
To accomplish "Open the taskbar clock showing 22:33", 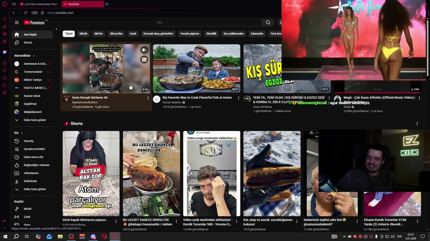I will coord(411,237).
